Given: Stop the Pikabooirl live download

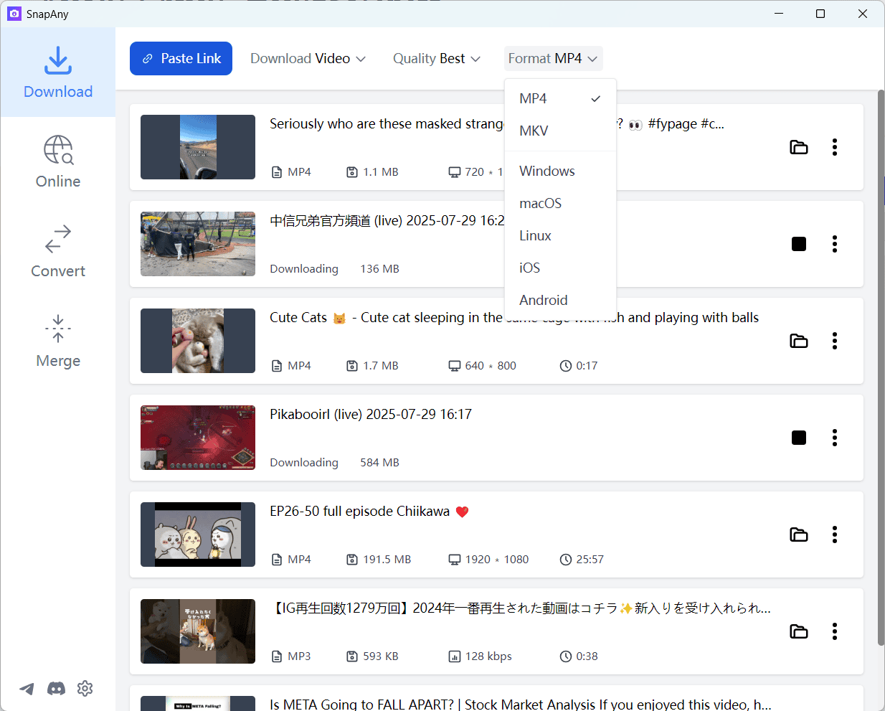Looking at the screenshot, I should 799,438.
